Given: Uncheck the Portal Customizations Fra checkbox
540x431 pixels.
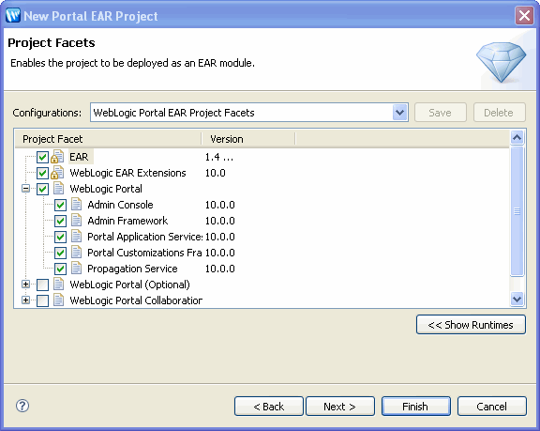Looking at the screenshot, I should click(61, 253).
